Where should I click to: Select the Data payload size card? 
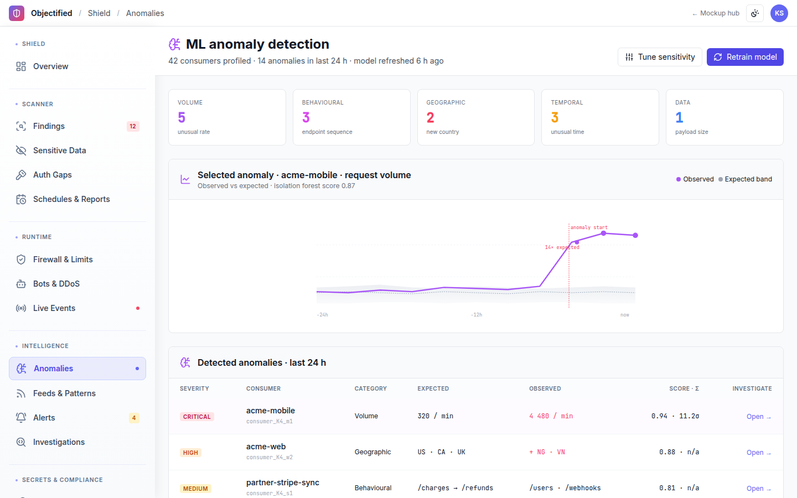click(724, 117)
